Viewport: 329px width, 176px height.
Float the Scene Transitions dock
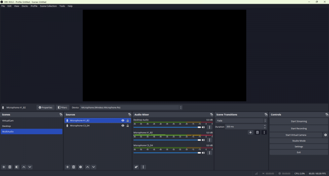click(x=266, y=115)
